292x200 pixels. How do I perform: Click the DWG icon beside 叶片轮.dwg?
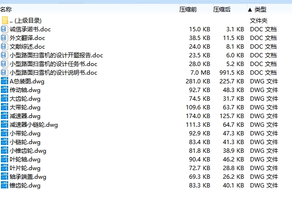point(4,168)
